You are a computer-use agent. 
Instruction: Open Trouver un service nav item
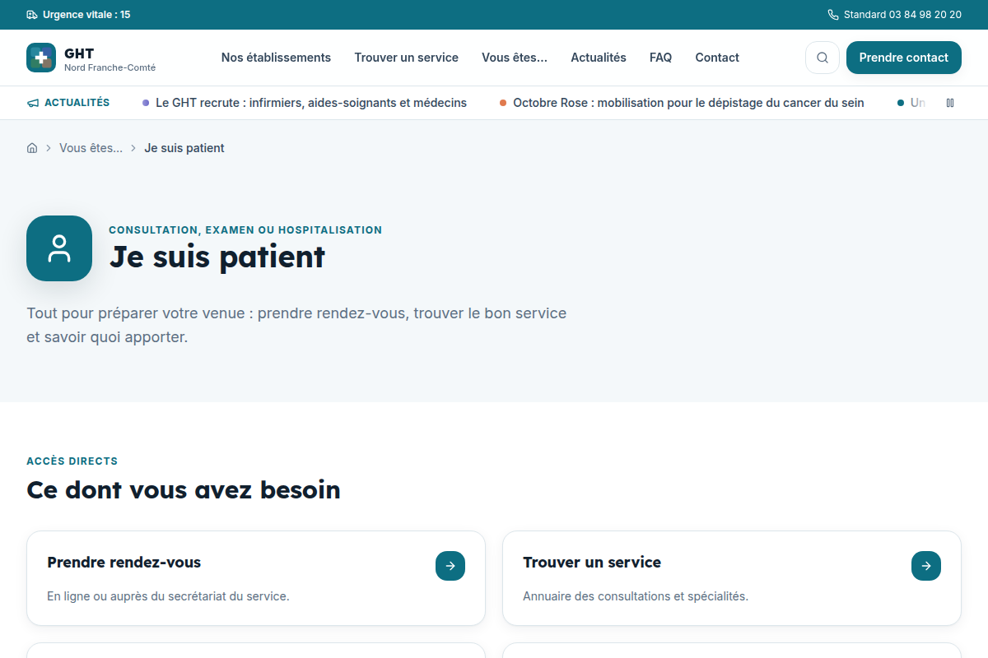[407, 58]
